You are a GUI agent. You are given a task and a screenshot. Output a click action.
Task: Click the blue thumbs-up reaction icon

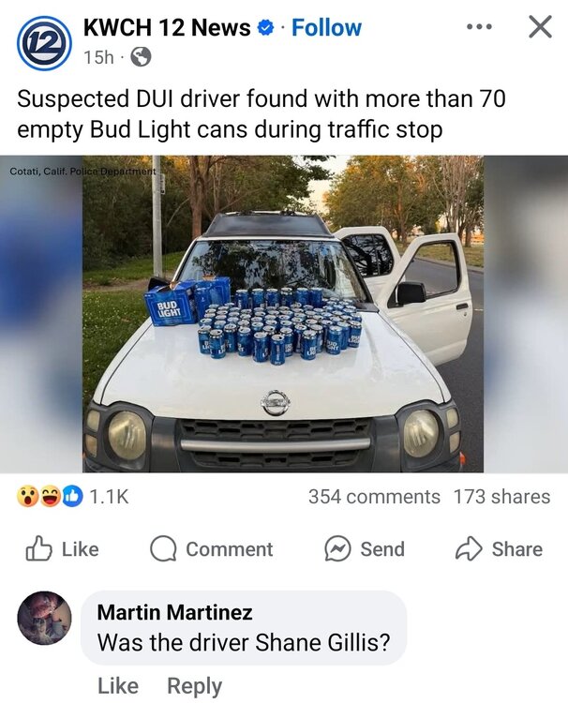point(72,497)
